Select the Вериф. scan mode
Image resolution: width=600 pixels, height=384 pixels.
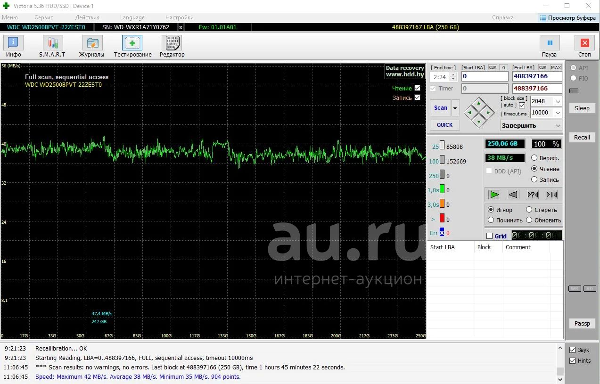coord(534,158)
